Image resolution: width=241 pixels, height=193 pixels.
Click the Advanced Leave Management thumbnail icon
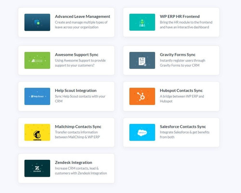37,22
